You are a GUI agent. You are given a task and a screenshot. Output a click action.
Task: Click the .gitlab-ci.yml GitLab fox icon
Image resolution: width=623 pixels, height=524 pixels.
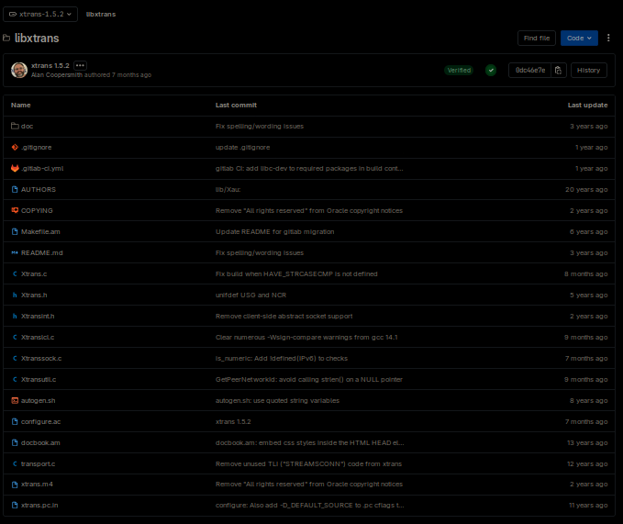pos(15,168)
